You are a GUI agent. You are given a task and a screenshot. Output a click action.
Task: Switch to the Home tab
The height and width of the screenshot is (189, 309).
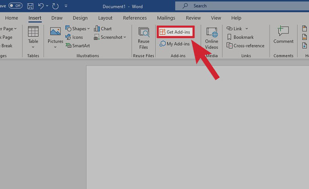tap(11, 18)
